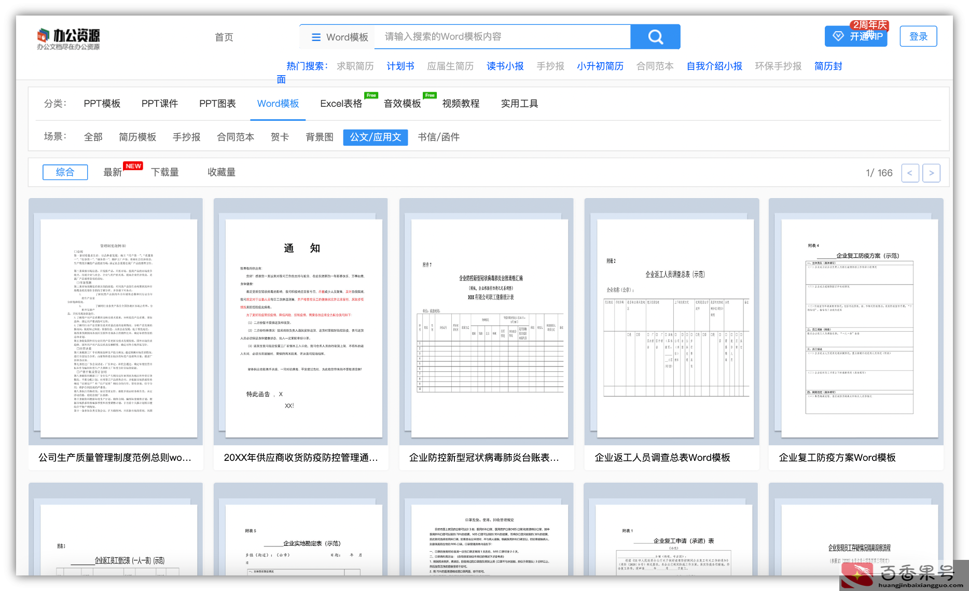The width and height of the screenshot is (969, 591).
Task: Open 20XX年供应商收货防疫防控管理通知 thumbnail
Action: coord(301,321)
